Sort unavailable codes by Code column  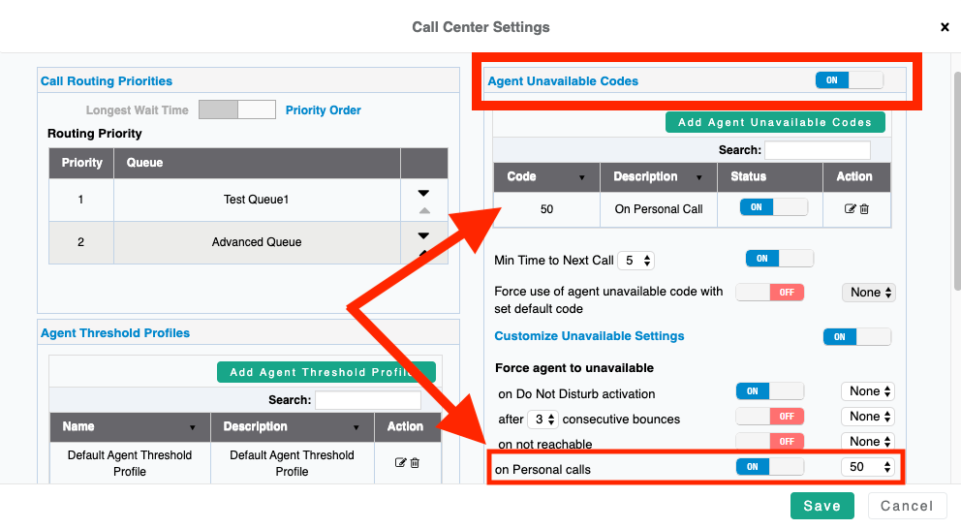[582, 177]
